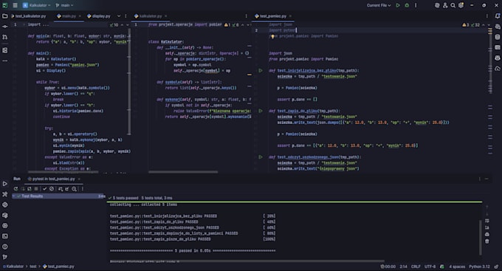Expand the Test Results tree node
This screenshot has height=271, width=502.
[x=14, y=196]
